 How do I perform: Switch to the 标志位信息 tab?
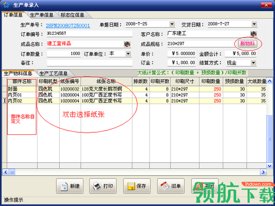[x=72, y=15]
